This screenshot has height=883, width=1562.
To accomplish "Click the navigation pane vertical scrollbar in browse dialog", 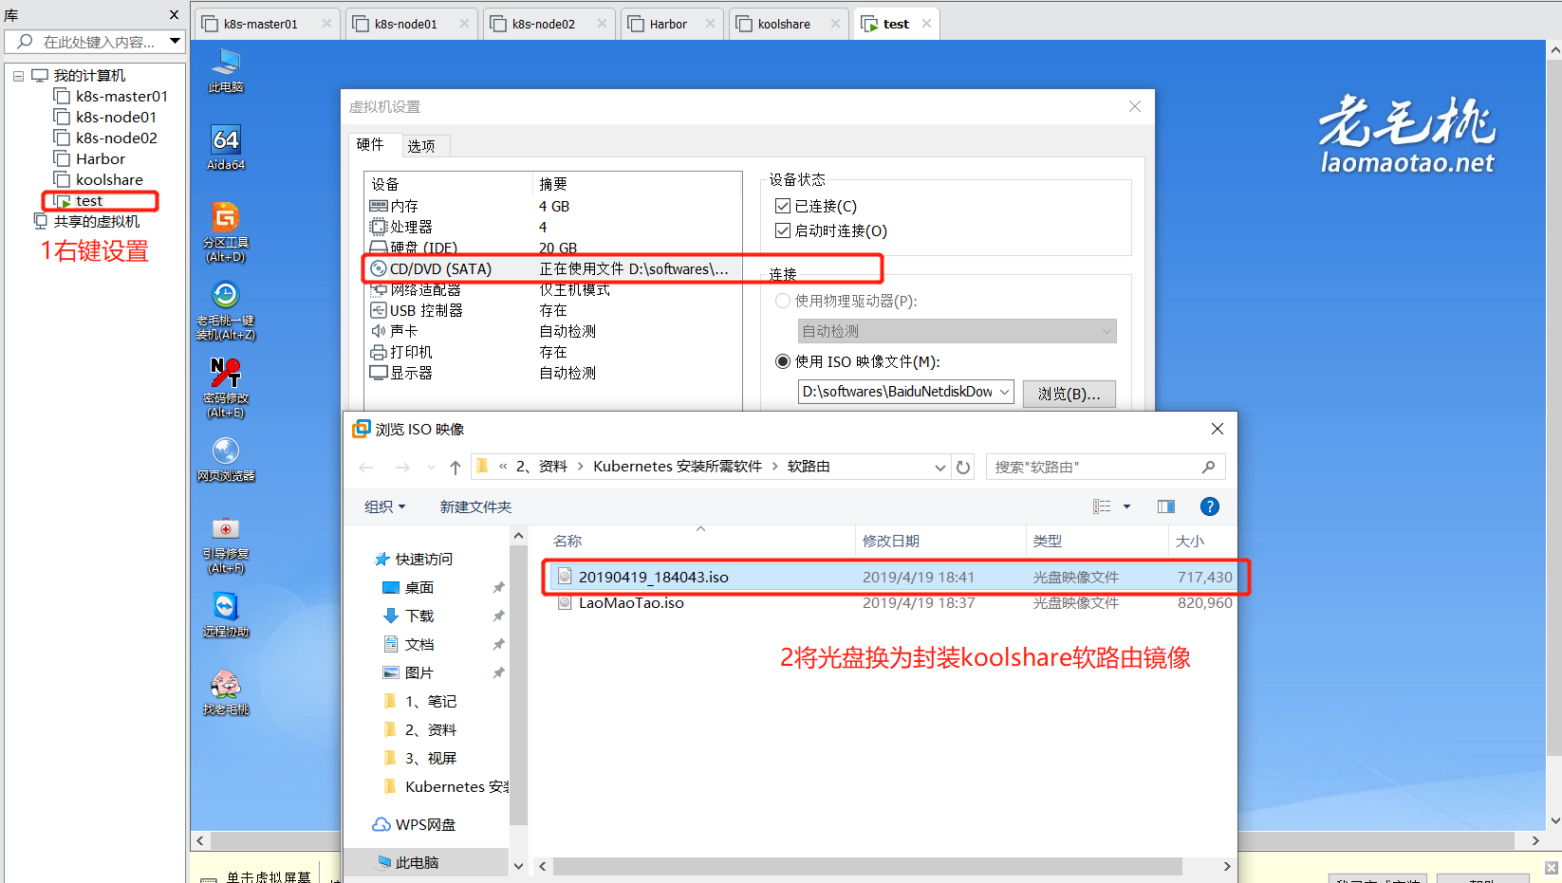I will click(x=518, y=683).
